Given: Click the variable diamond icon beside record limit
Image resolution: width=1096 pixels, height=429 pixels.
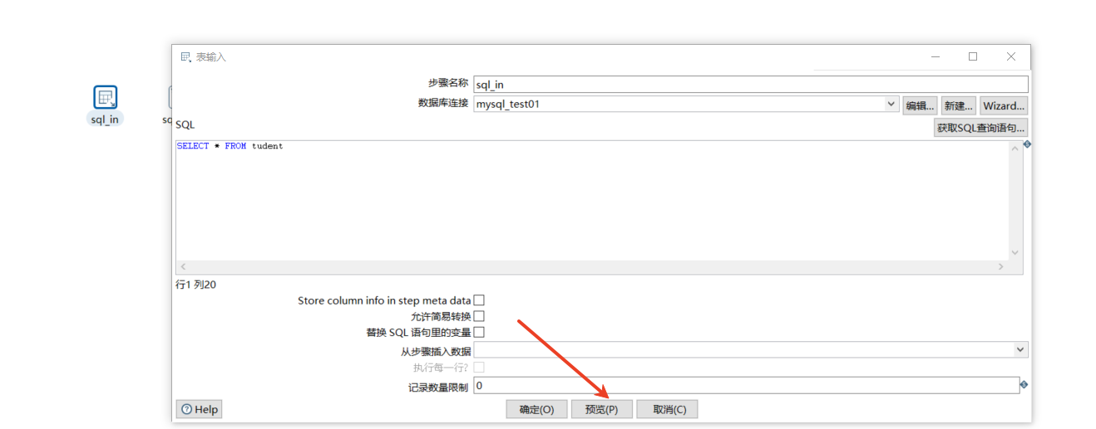Looking at the screenshot, I should 1024,384.
